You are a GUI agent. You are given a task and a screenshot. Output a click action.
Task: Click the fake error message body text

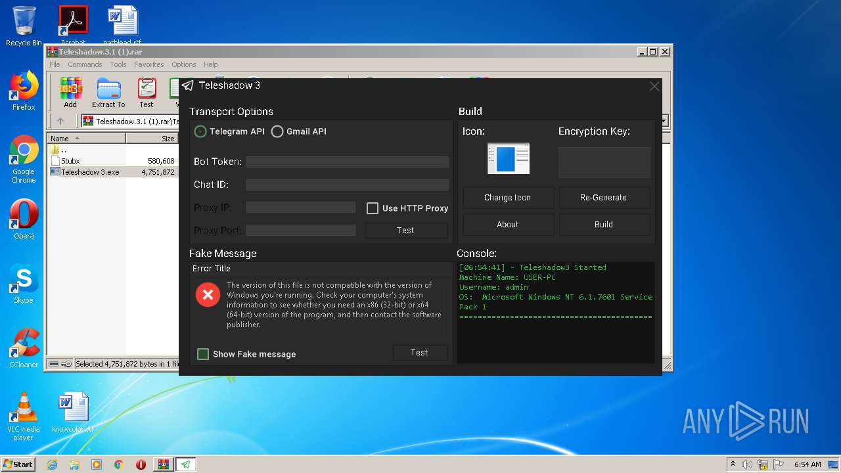[334, 305]
